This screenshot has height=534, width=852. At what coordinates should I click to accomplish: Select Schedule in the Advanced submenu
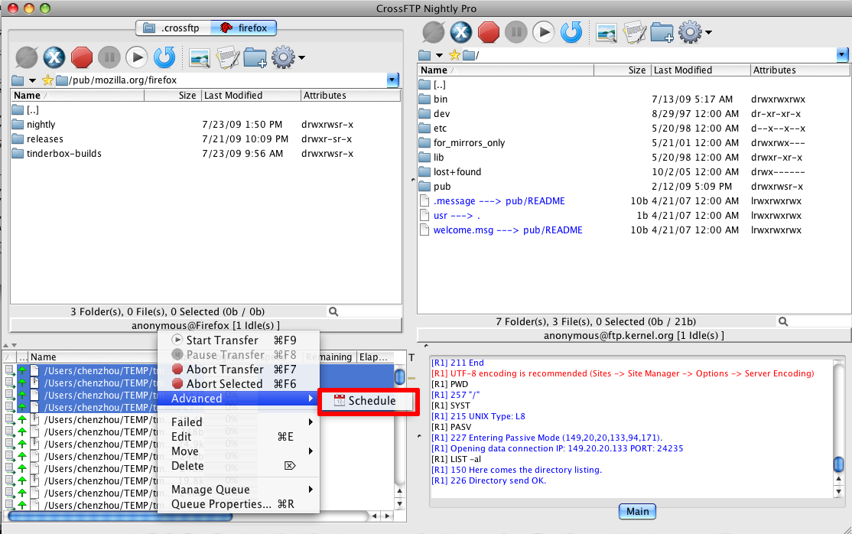tap(368, 401)
